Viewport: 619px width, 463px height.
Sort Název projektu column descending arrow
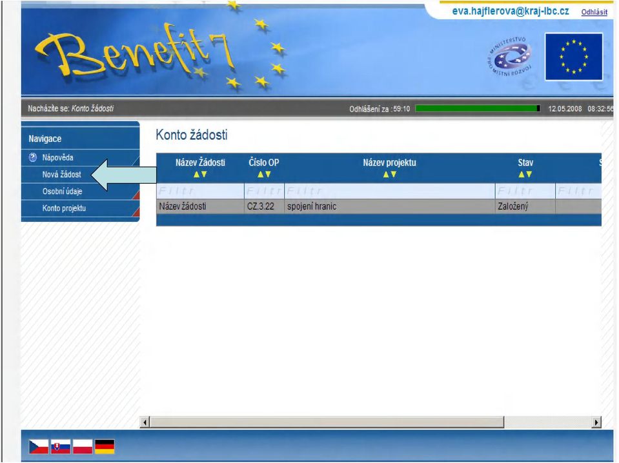click(x=394, y=174)
